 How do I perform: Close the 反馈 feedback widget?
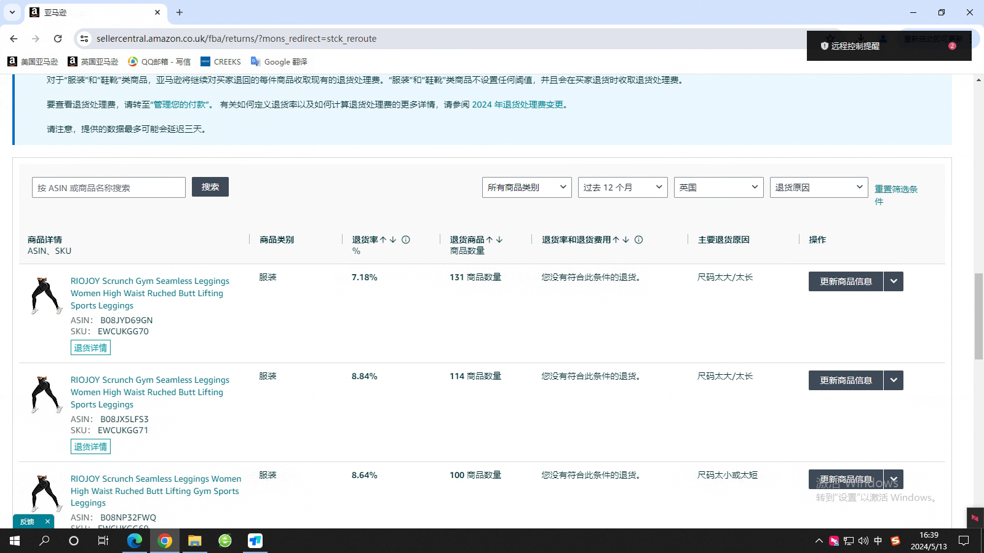(x=47, y=522)
